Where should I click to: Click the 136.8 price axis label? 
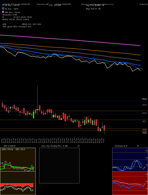click(144, 121)
